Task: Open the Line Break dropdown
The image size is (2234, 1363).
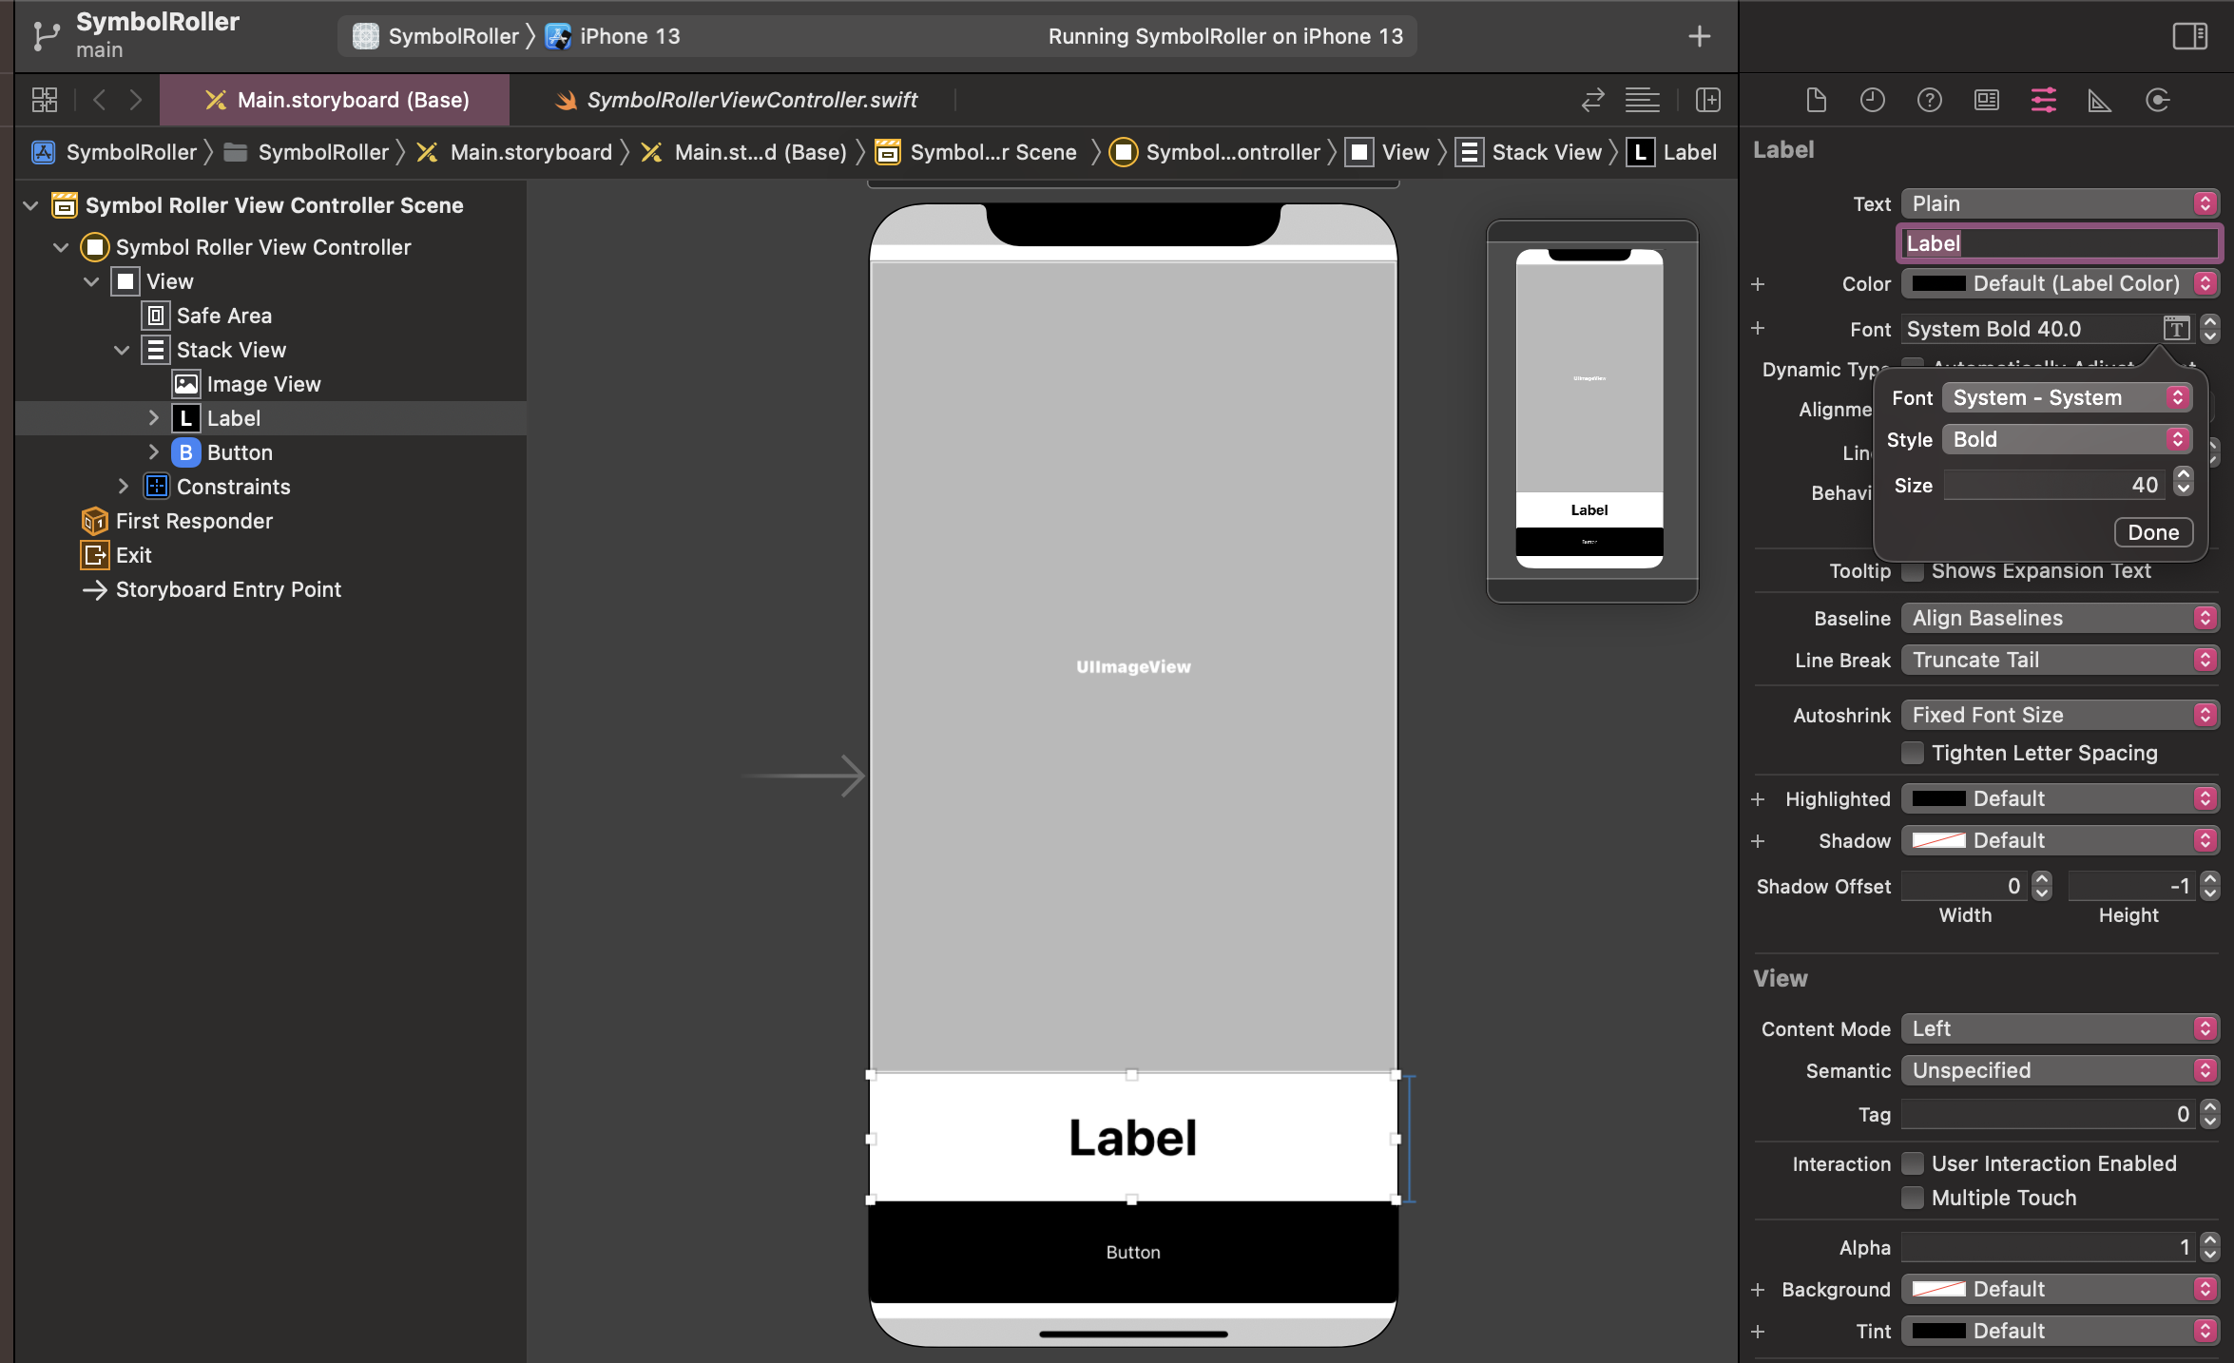Action: [2059, 660]
